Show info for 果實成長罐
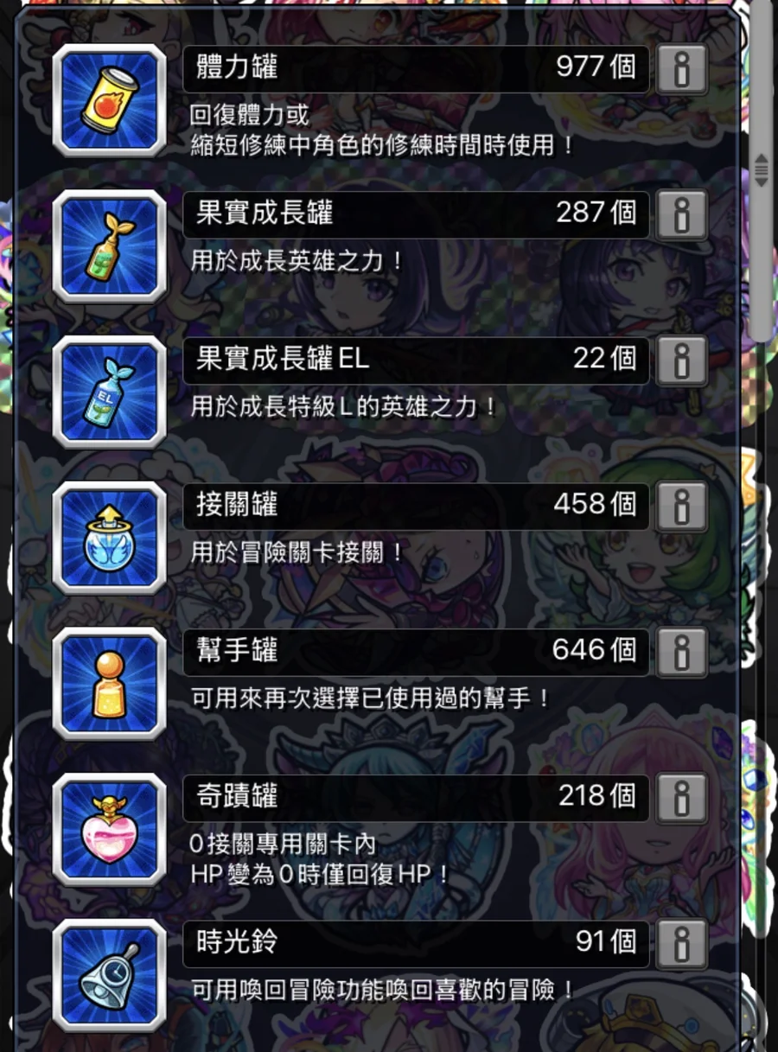778x1052 pixels. tap(682, 215)
